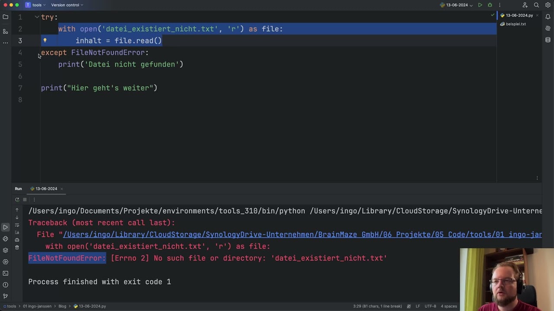Click 01 ingo-janssen in the breadcrumb
This screenshot has height=311, width=554.
click(x=37, y=306)
